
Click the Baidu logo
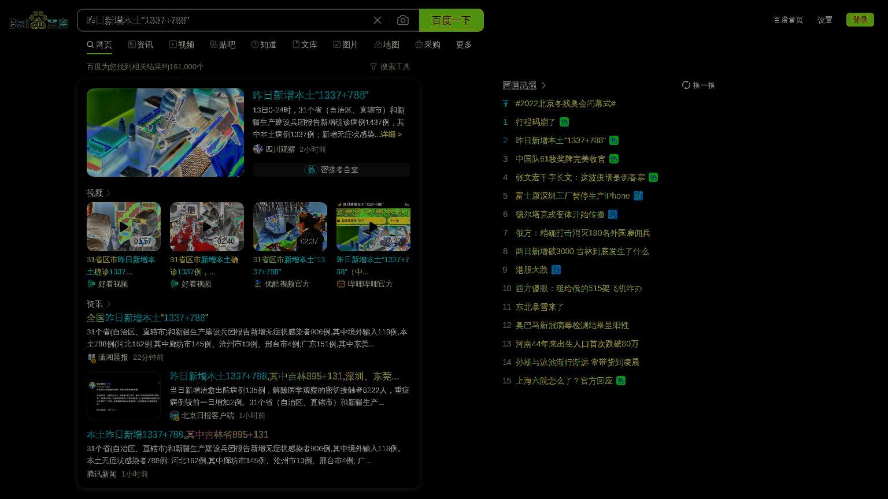(x=39, y=21)
